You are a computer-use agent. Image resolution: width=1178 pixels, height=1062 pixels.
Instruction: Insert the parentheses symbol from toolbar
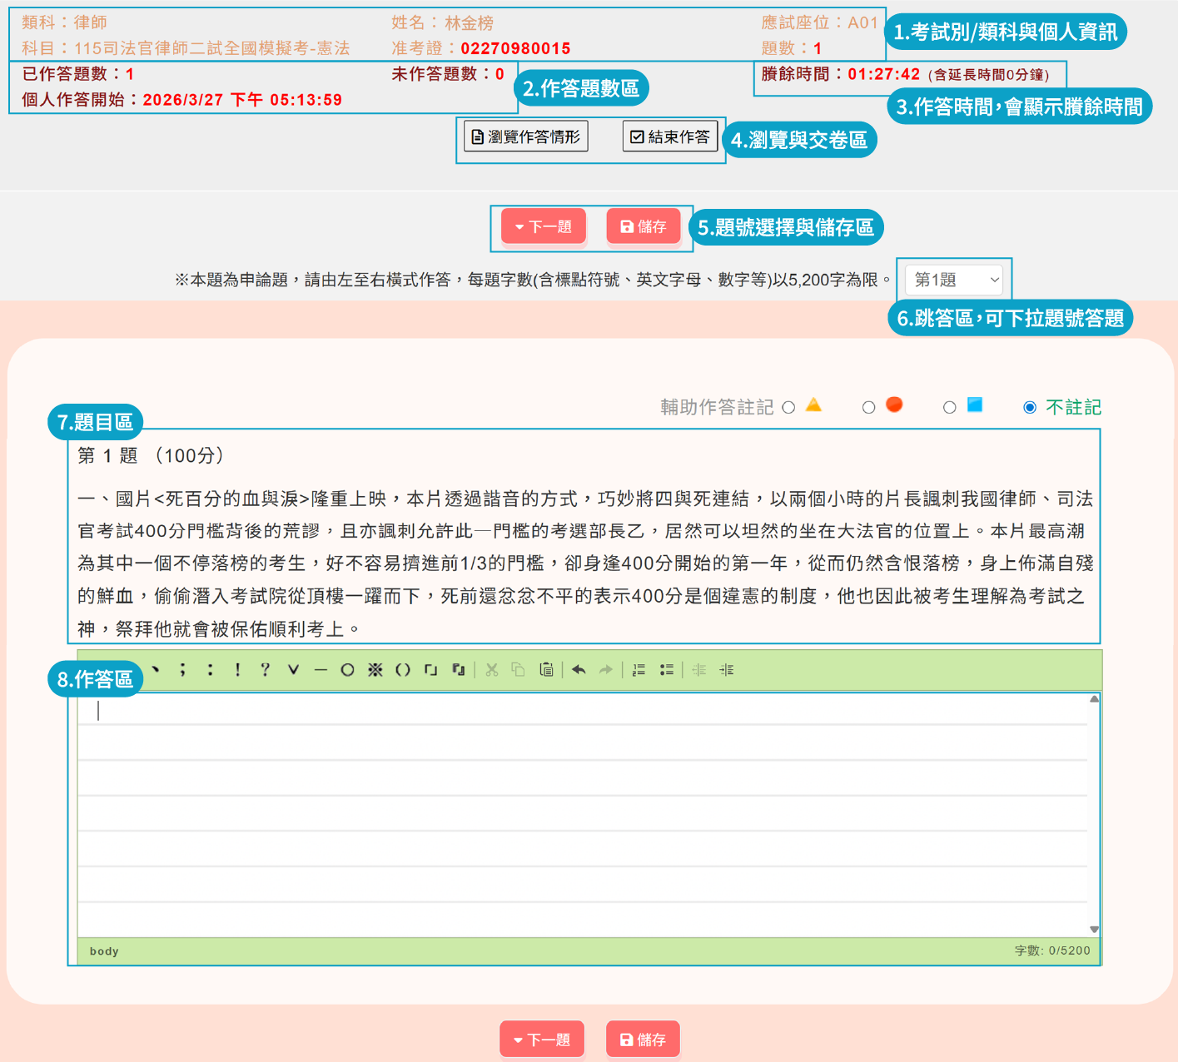click(403, 670)
